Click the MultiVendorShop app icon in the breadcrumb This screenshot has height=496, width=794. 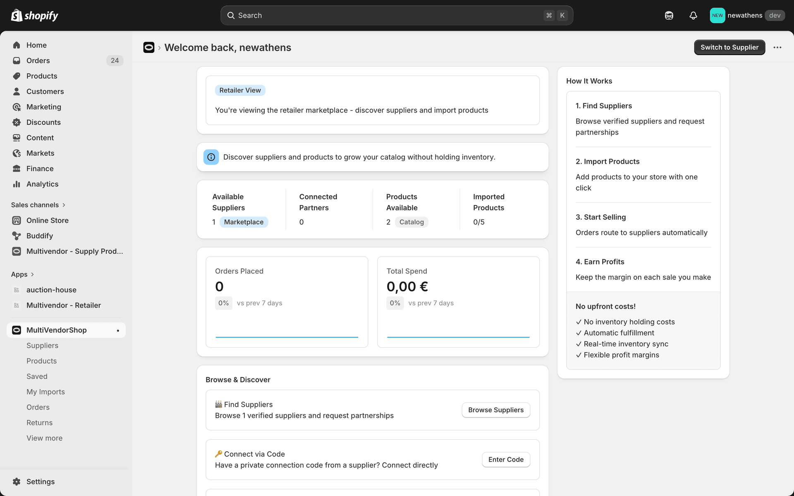(x=149, y=48)
